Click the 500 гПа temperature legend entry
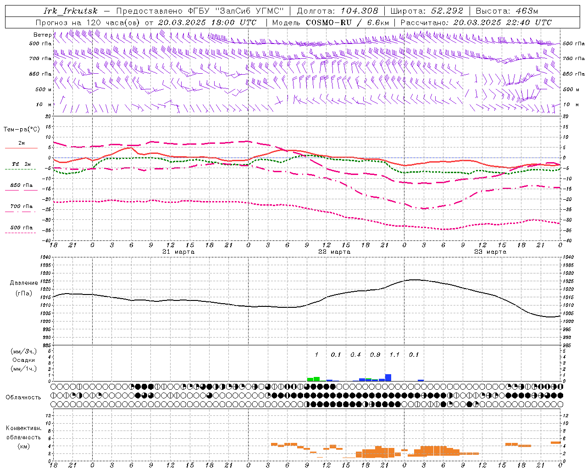The width and height of the screenshot is (587, 469). click(x=22, y=228)
